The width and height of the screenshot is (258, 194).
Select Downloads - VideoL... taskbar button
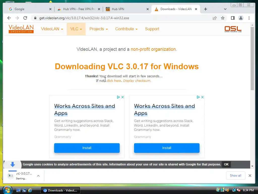tap(60, 190)
